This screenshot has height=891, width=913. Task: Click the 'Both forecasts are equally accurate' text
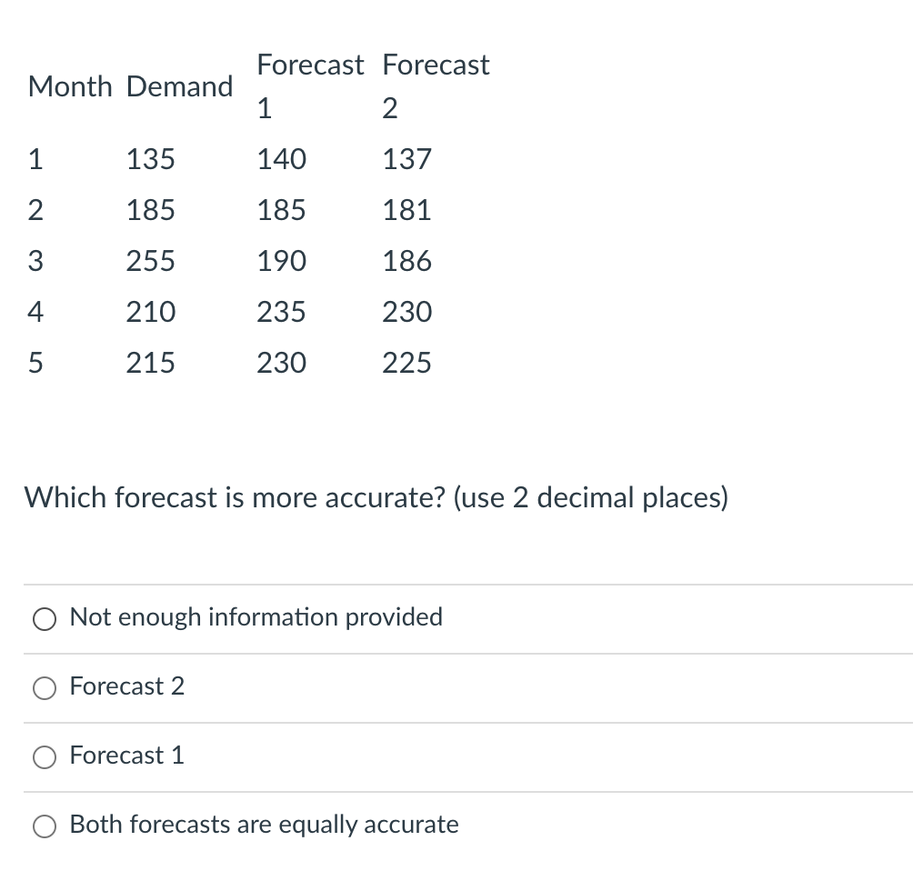point(264,826)
